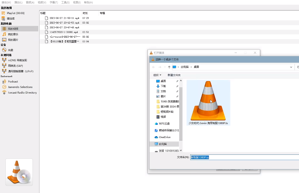Open Icecast Radio Directory

pyautogui.click(x=22, y=93)
